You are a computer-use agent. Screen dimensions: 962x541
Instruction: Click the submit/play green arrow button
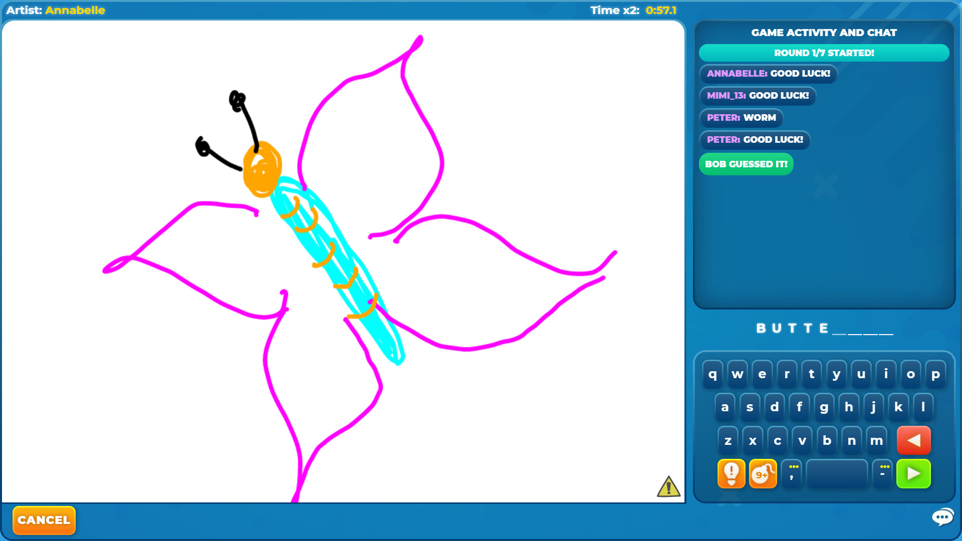pyautogui.click(x=914, y=473)
